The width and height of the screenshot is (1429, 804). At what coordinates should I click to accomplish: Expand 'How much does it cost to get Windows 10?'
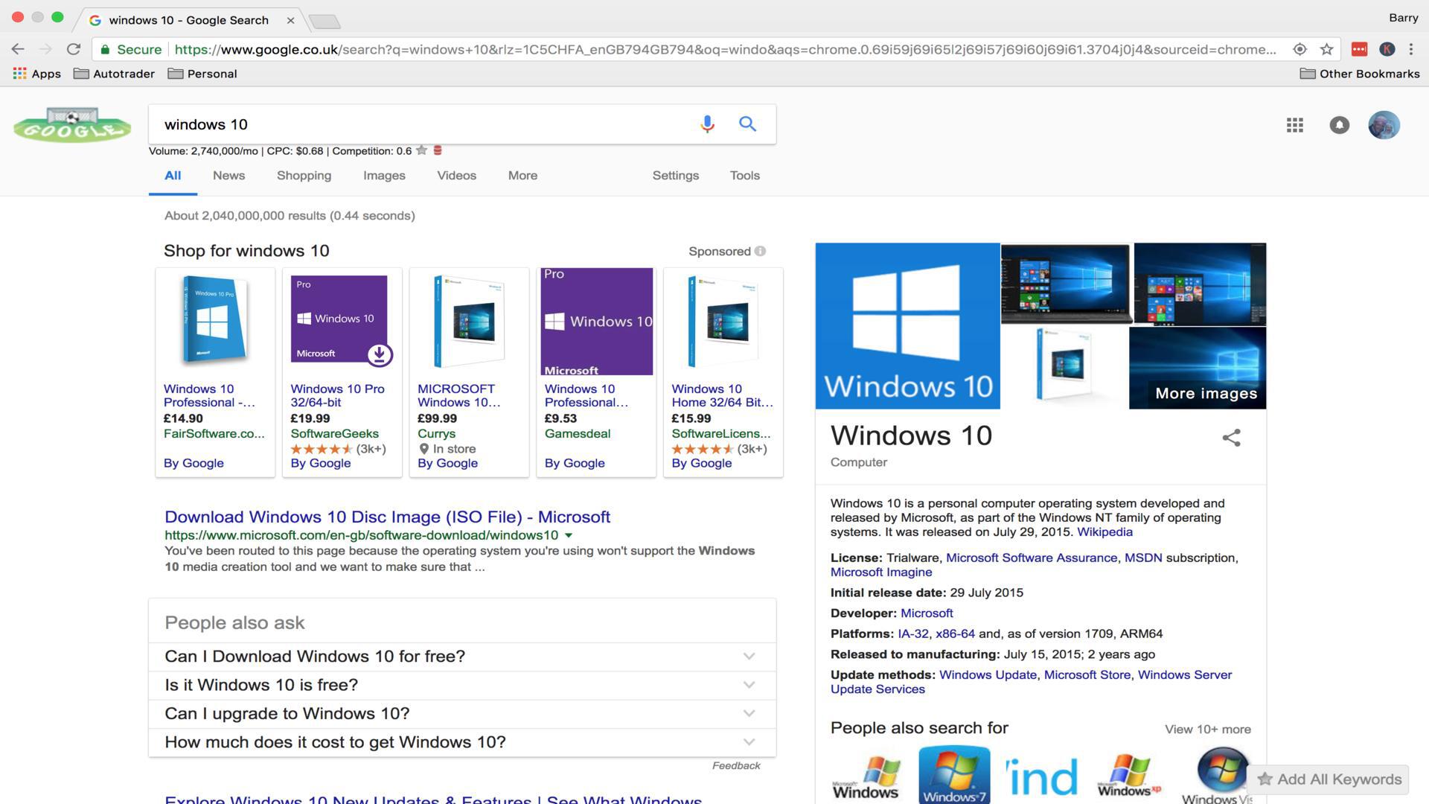tap(462, 742)
